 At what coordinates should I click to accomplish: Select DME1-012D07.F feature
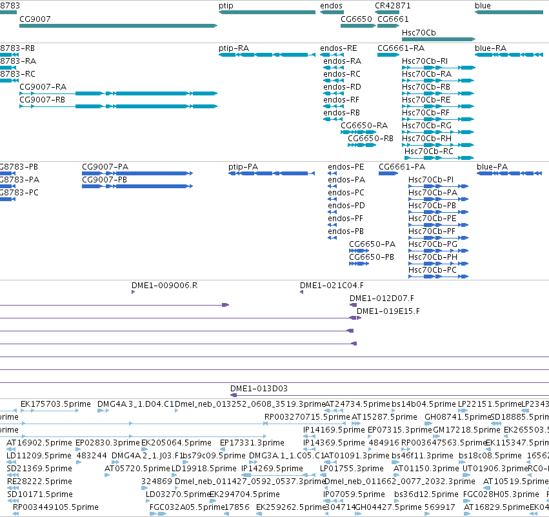[353, 305]
